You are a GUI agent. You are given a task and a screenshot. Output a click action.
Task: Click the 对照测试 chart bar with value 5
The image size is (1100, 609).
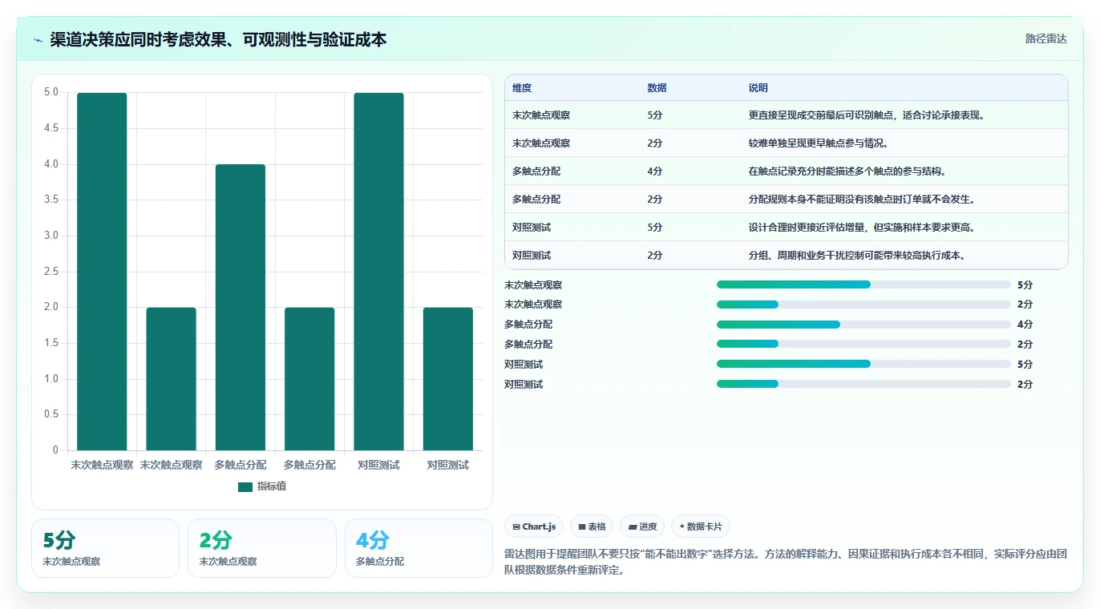click(378, 272)
